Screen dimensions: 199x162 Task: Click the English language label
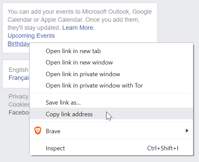[x=18, y=70]
